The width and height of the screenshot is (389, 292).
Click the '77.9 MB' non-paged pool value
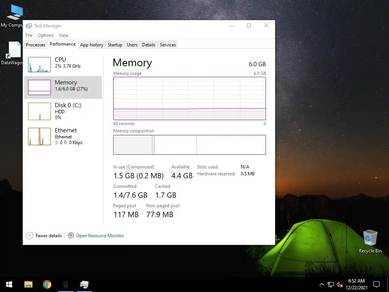(160, 214)
